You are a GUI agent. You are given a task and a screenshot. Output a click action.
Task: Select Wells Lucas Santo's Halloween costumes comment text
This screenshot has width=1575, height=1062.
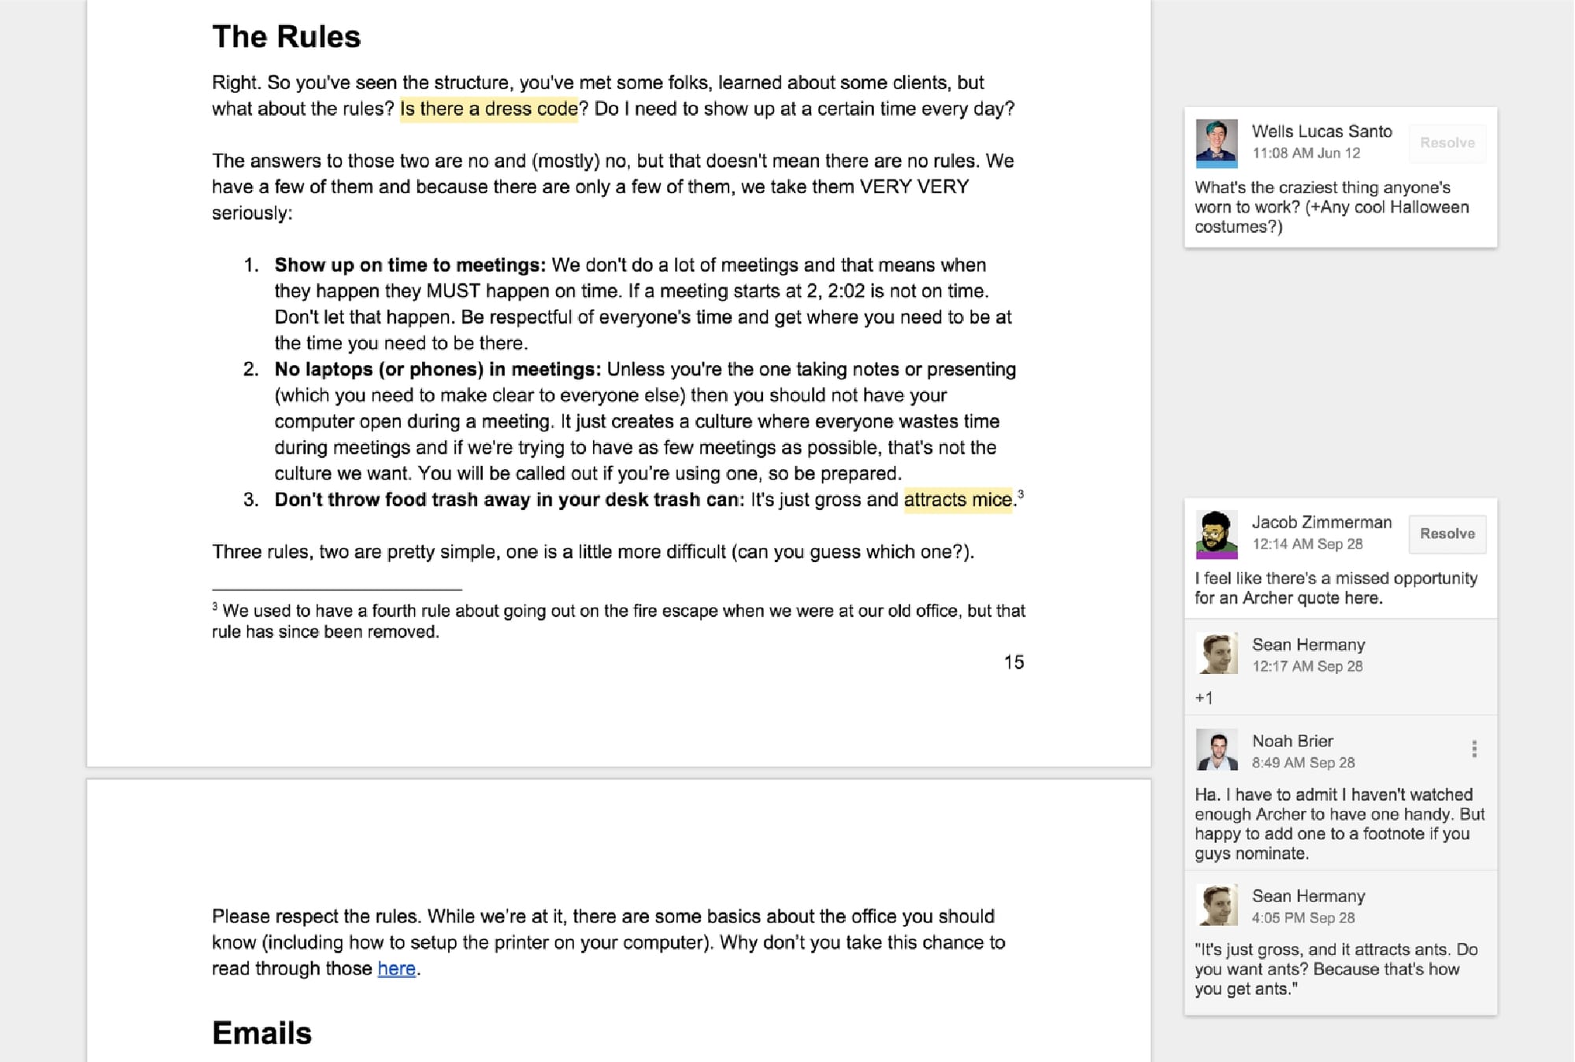(x=1331, y=207)
